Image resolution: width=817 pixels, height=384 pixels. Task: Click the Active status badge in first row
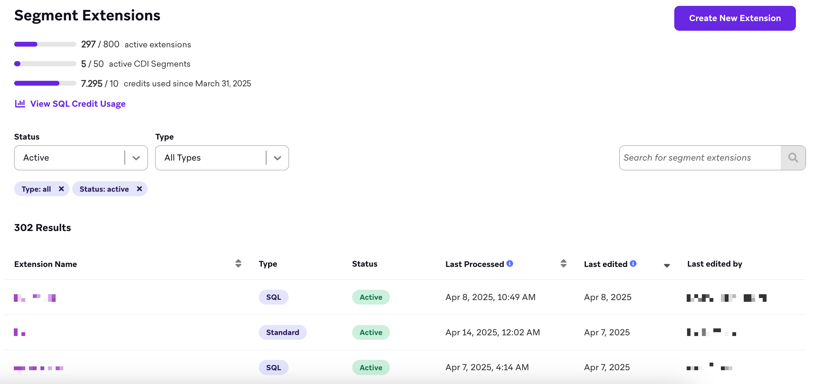[x=370, y=297]
